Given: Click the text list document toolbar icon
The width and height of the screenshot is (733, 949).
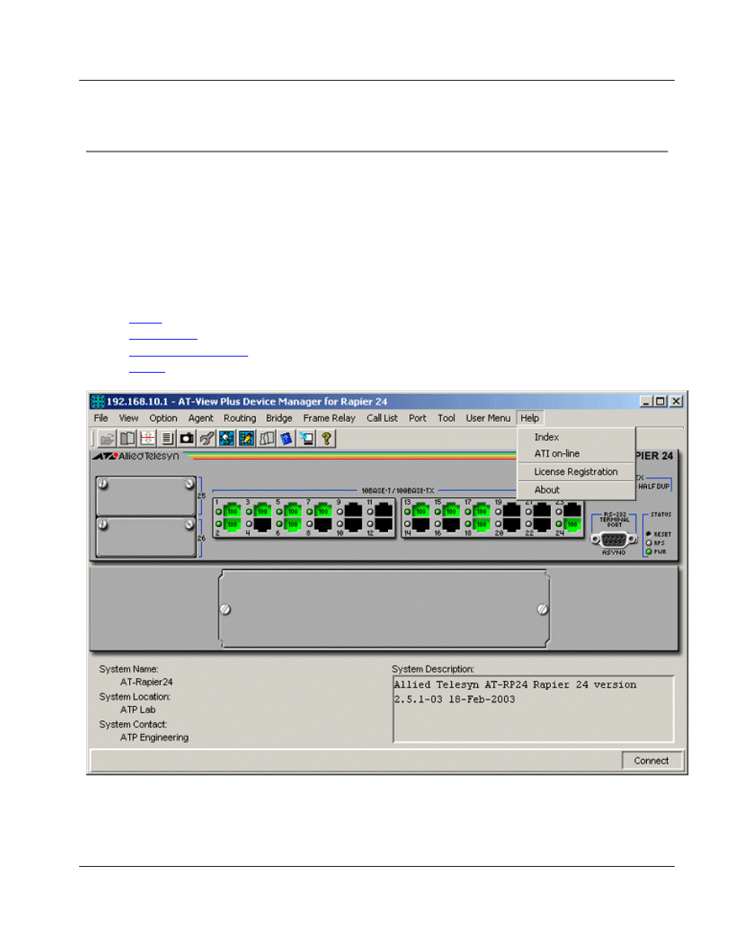Looking at the screenshot, I should pyautogui.click(x=167, y=438).
